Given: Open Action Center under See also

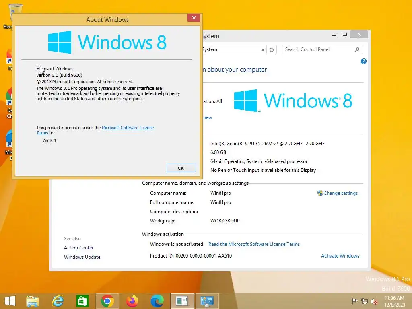Looking at the screenshot, I should (x=78, y=248).
